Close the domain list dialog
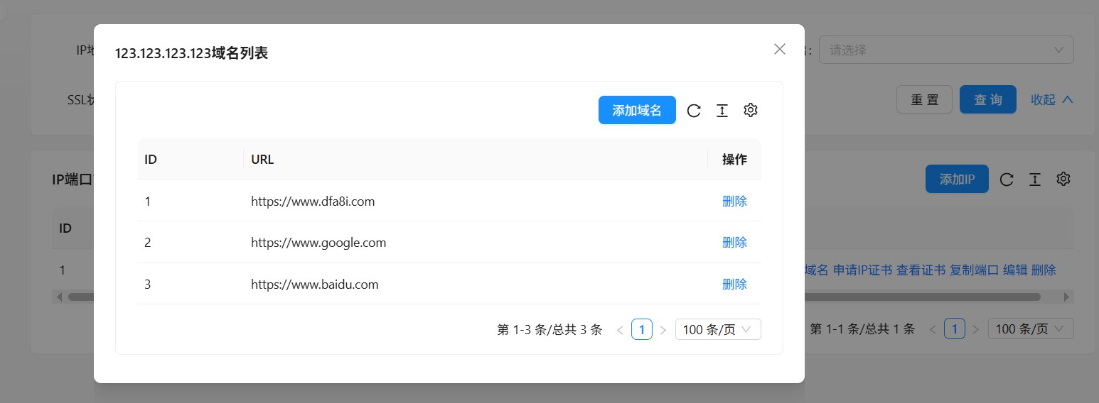The width and height of the screenshot is (1099, 403). click(780, 49)
